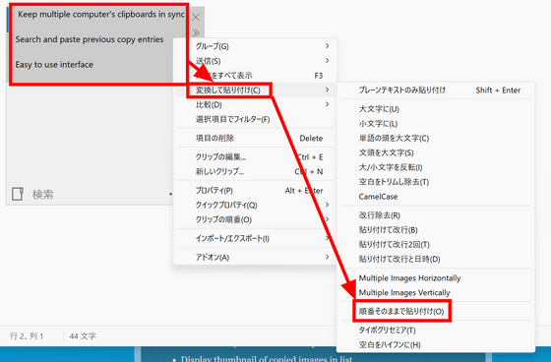This screenshot has width=551, height=362.
Task: Open プロパティ(P) entry
Action: click(x=256, y=191)
